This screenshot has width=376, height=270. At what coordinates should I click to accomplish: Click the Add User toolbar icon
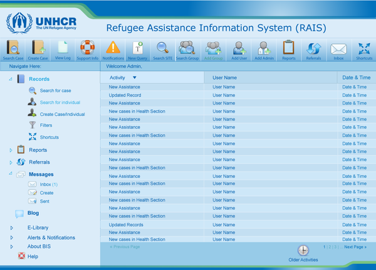coord(239,48)
